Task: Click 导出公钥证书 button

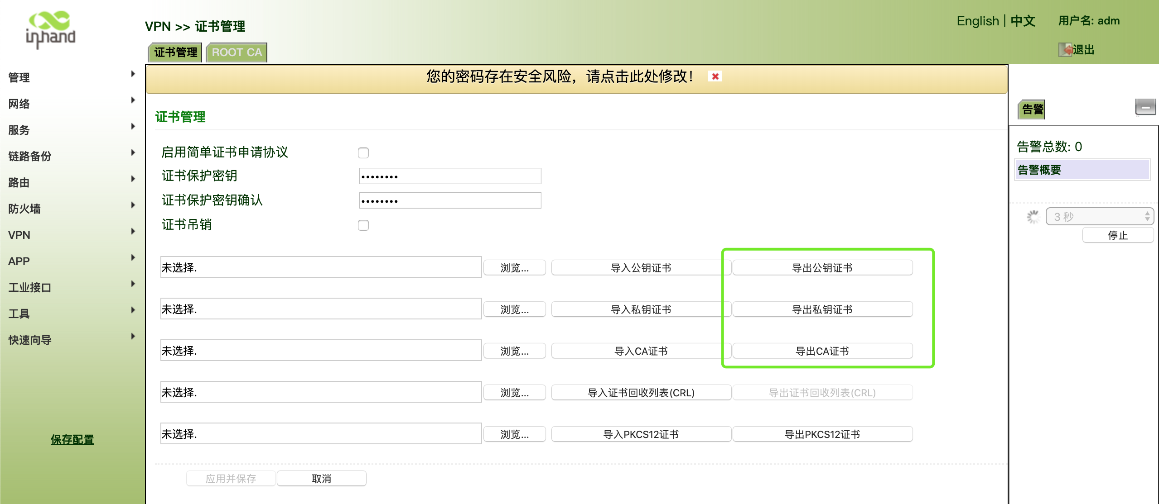Action: point(822,268)
